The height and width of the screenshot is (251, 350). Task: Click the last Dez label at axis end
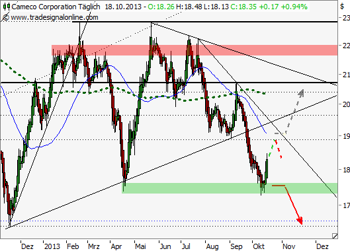pos(323,246)
